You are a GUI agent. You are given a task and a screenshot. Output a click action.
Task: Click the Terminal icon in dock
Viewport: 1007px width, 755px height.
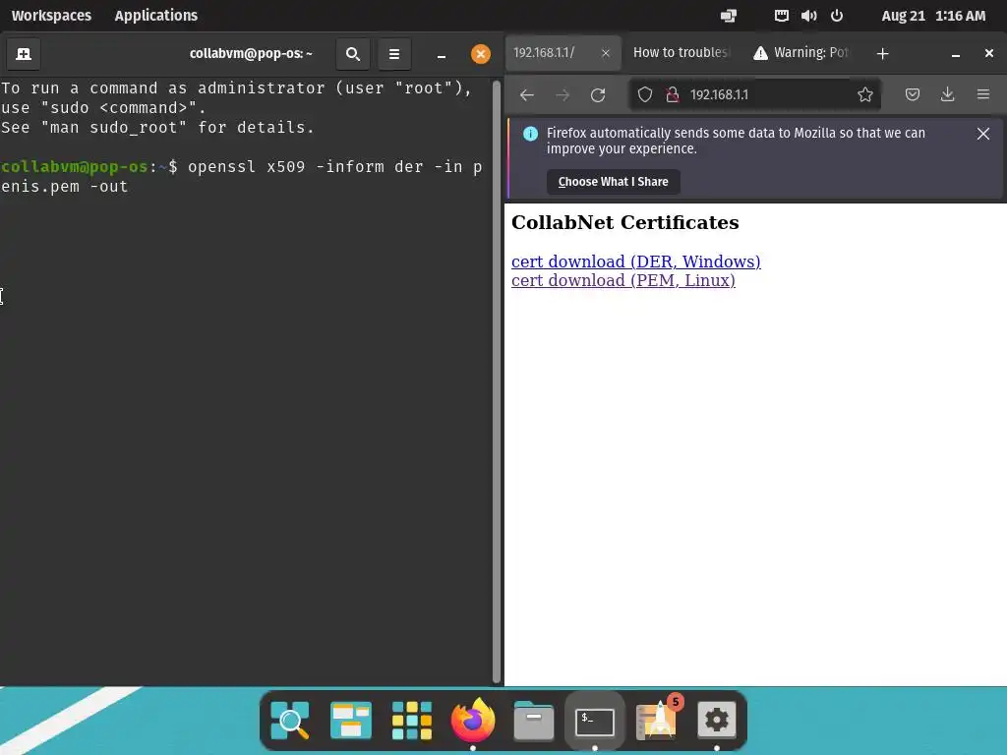pos(595,722)
